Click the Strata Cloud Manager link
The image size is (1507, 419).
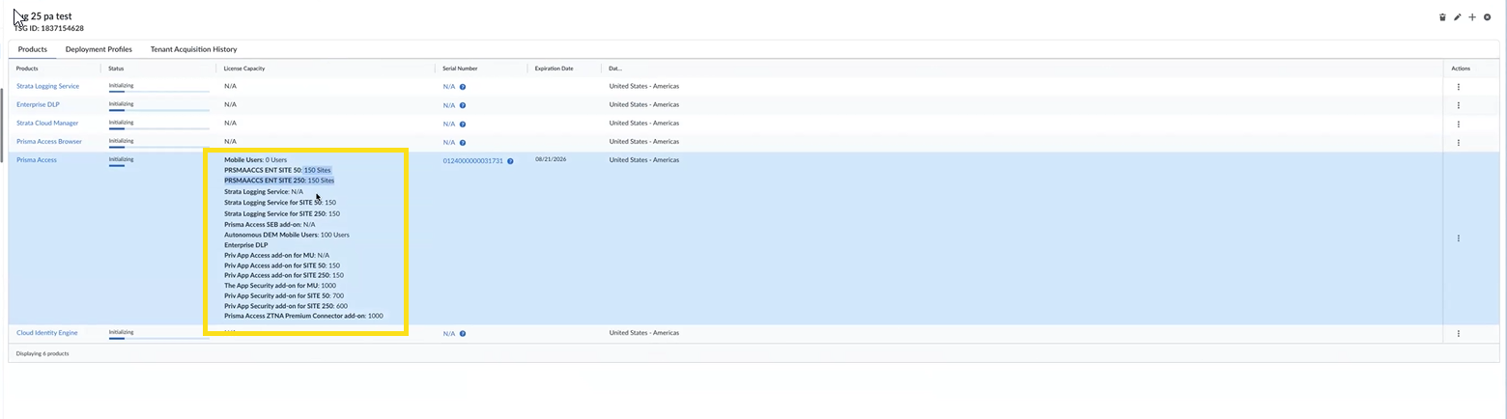click(x=47, y=124)
